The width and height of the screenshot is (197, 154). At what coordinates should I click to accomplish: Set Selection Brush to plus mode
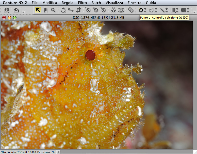tap(167, 9)
